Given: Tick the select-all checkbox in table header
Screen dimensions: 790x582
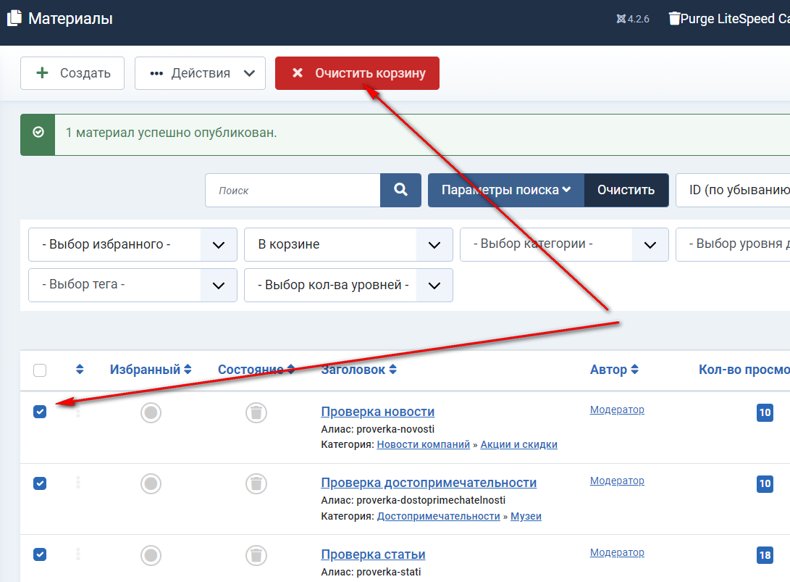Looking at the screenshot, I should (x=40, y=370).
